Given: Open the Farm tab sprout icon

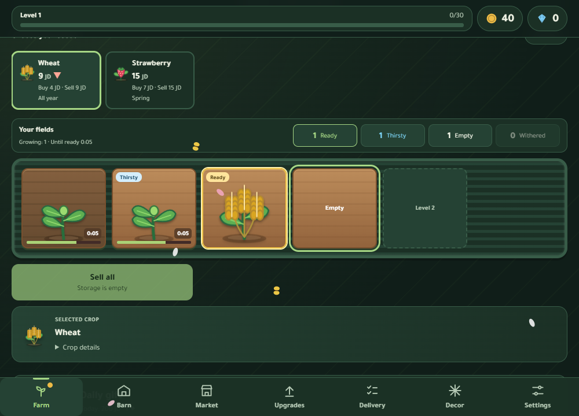Looking at the screenshot, I should click(41, 391).
